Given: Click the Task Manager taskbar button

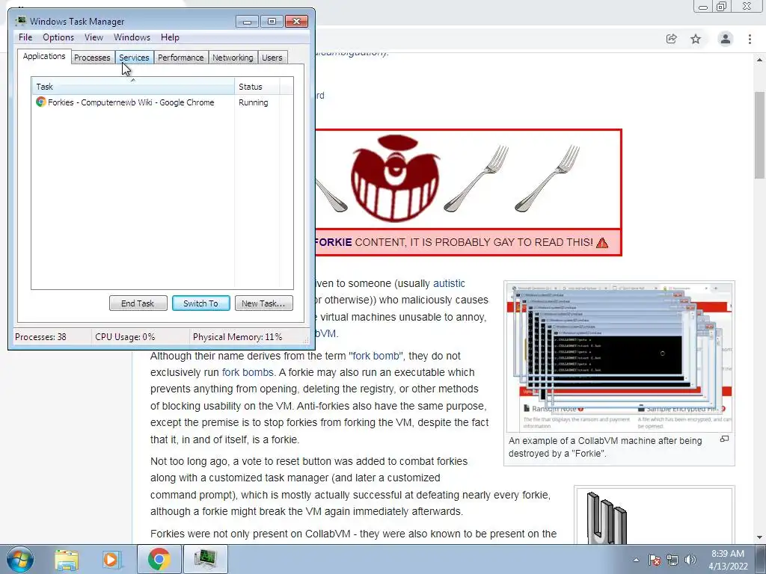Looking at the screenshot, I should pyautogui.click(x=205, y=559).
